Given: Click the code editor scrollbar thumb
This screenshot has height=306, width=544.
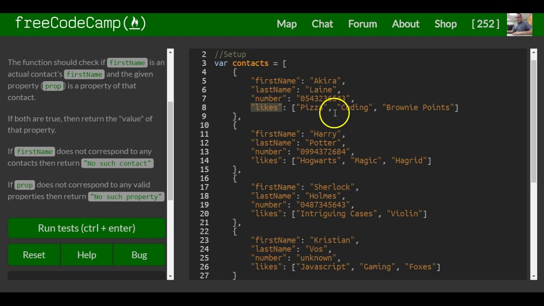Looking at the screenshot, I should (534, 121).
